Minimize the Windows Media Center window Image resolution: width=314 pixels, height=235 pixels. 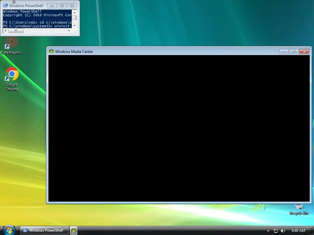coord(284,51)
